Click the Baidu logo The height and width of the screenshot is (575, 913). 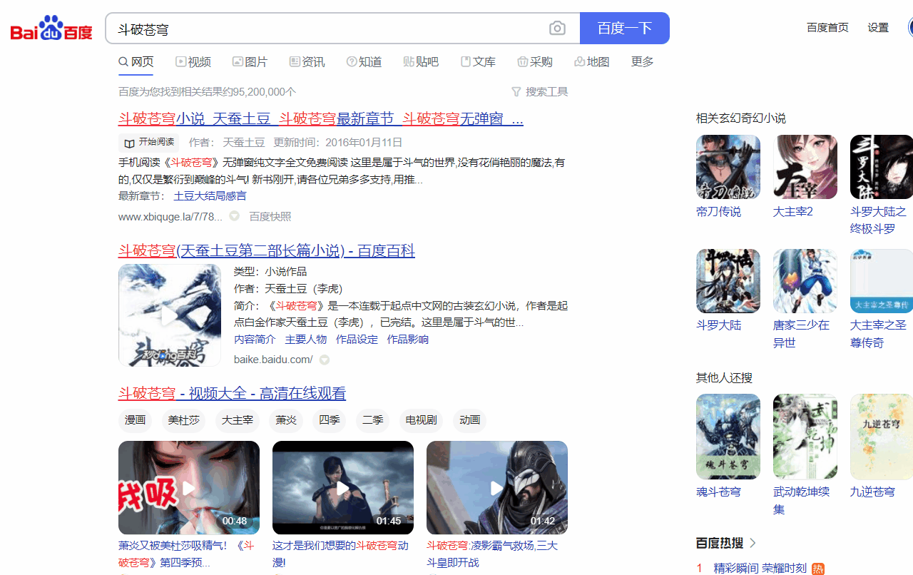[51, 29]
